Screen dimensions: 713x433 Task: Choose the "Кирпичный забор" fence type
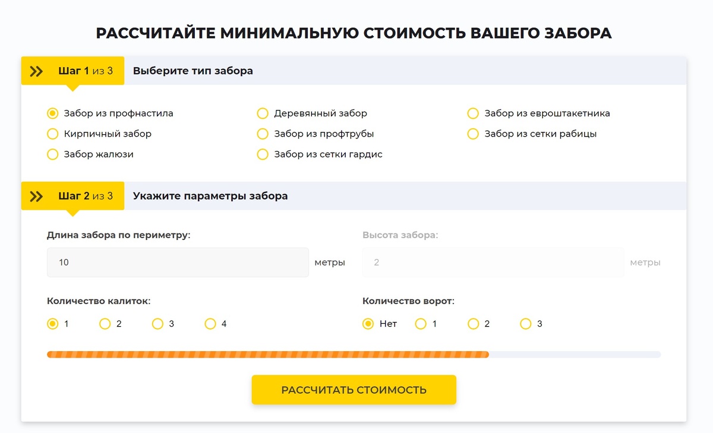pyautogui.click(x=53, y=134)
